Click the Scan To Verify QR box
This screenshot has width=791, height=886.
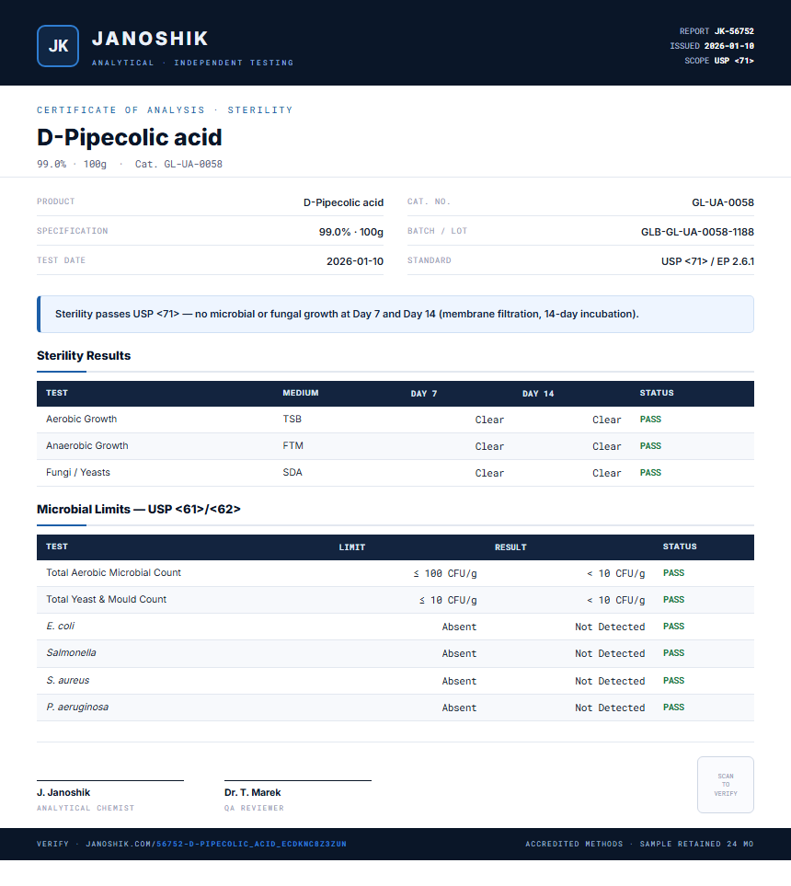coord(726,785)
